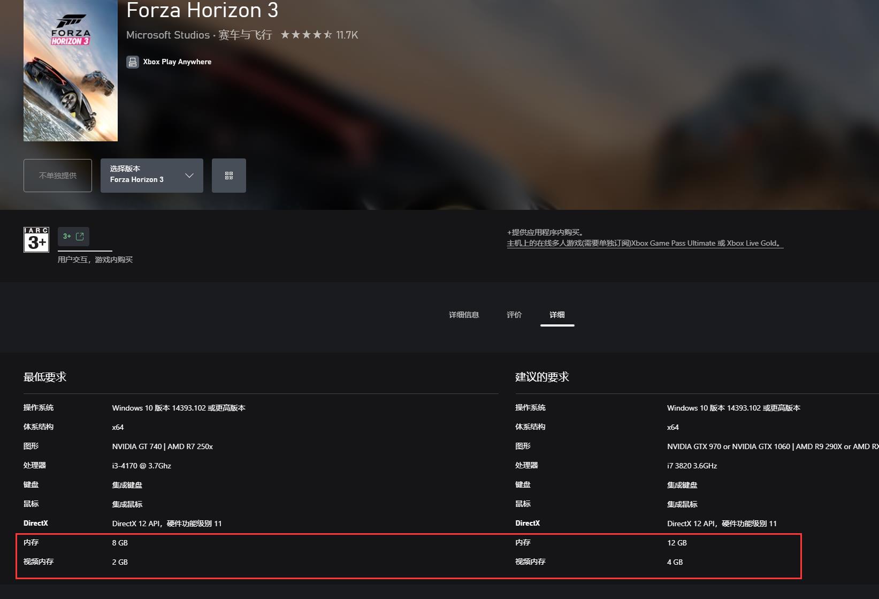
Task: Click the 不单独提供 button
Action: [58, 176]
